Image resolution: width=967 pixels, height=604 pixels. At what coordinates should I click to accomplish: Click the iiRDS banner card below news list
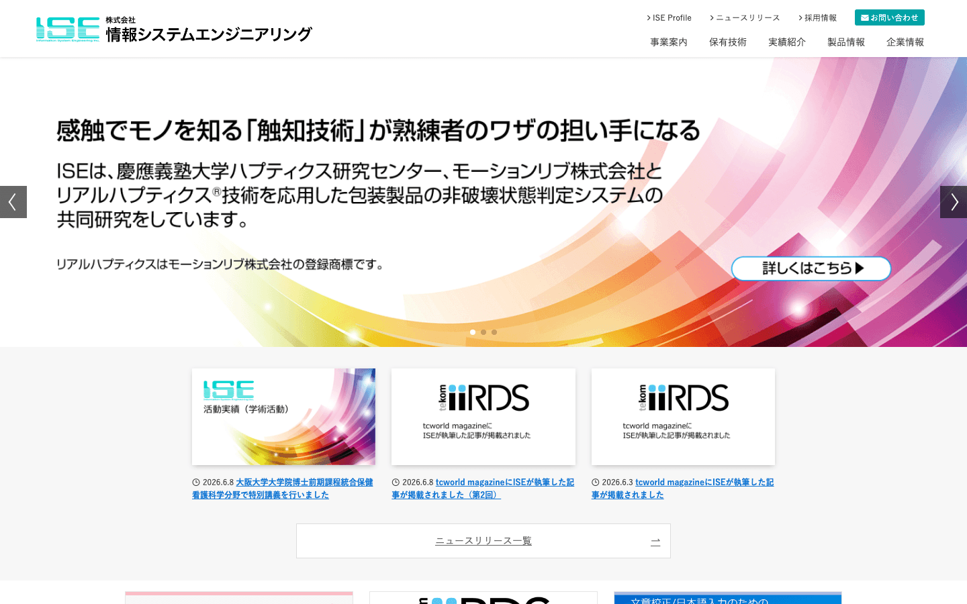tap(483, 598)
